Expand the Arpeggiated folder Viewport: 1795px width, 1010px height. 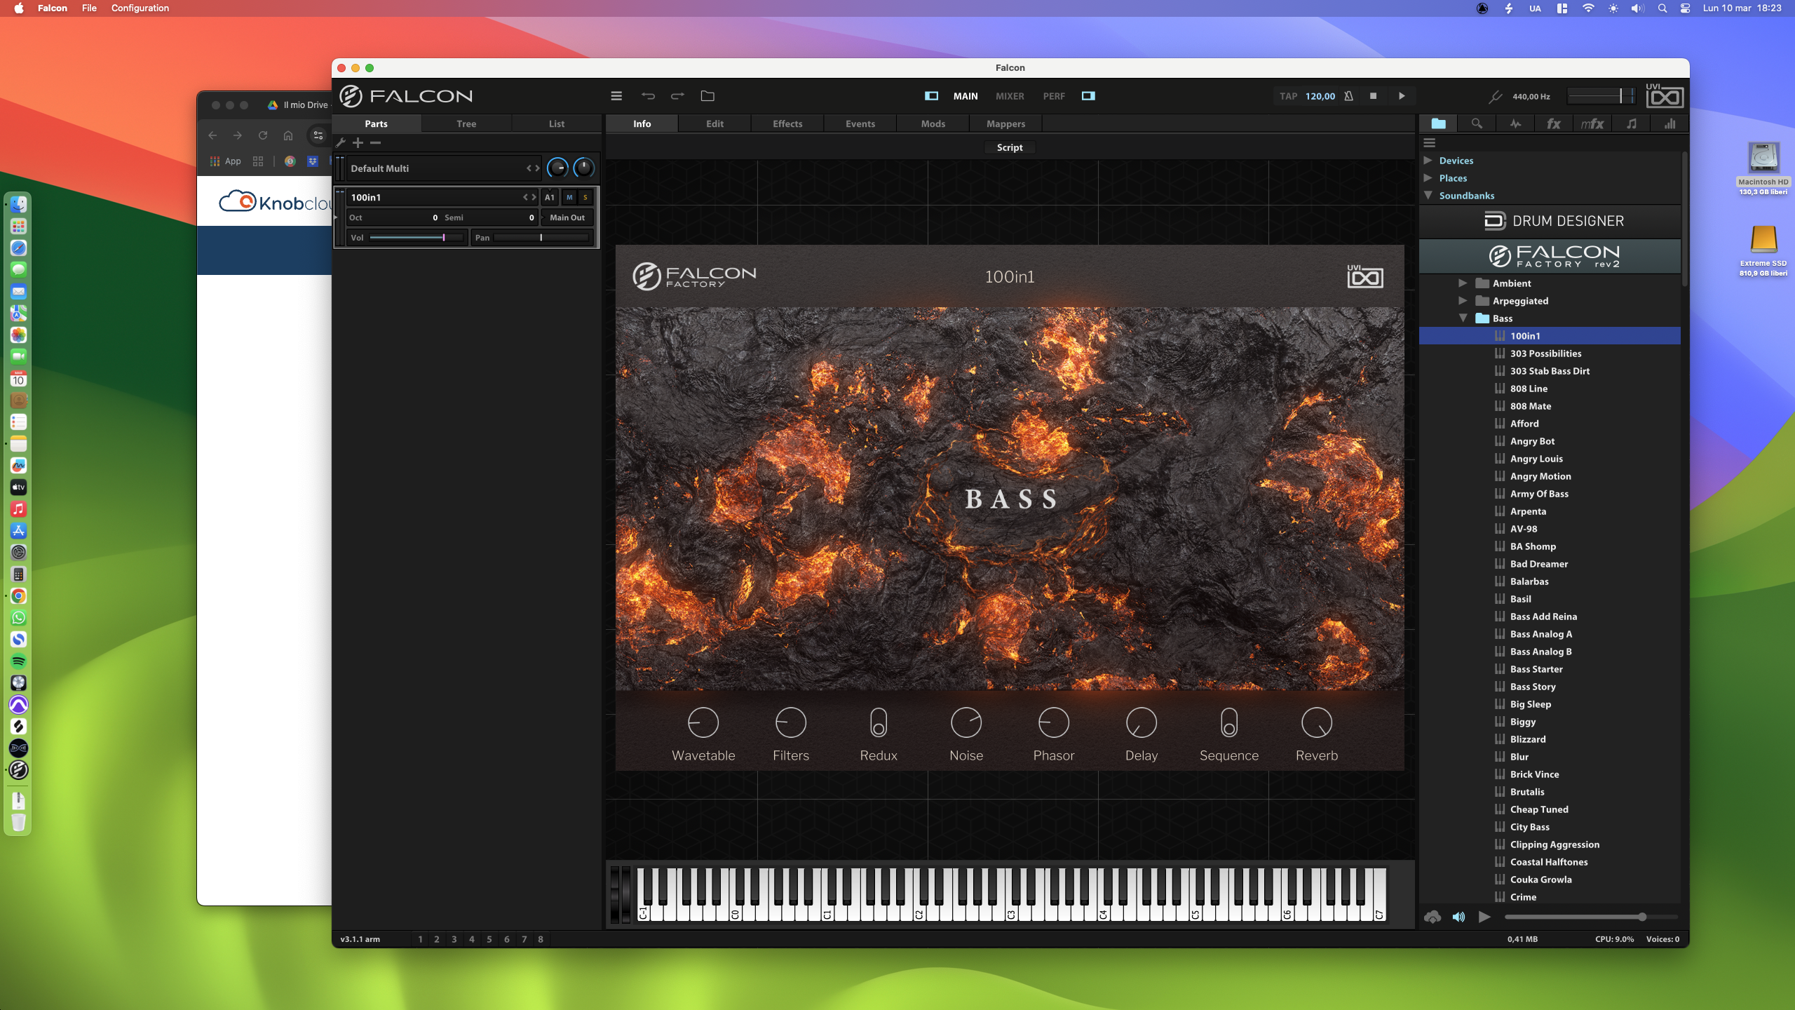[1463, 301]
